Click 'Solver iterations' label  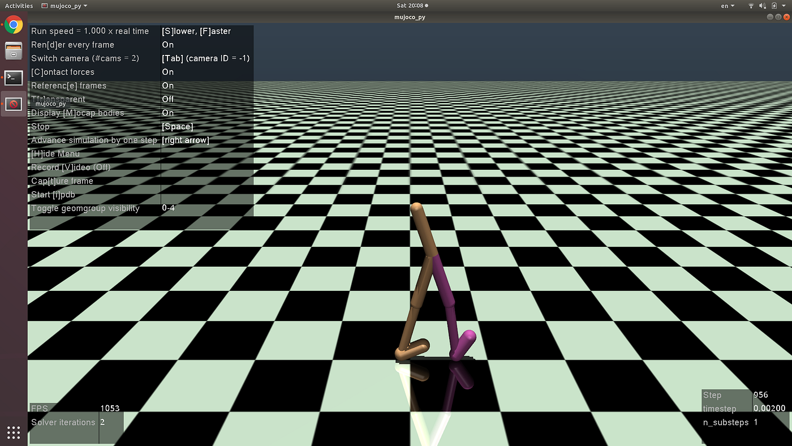tap(63, 422)
